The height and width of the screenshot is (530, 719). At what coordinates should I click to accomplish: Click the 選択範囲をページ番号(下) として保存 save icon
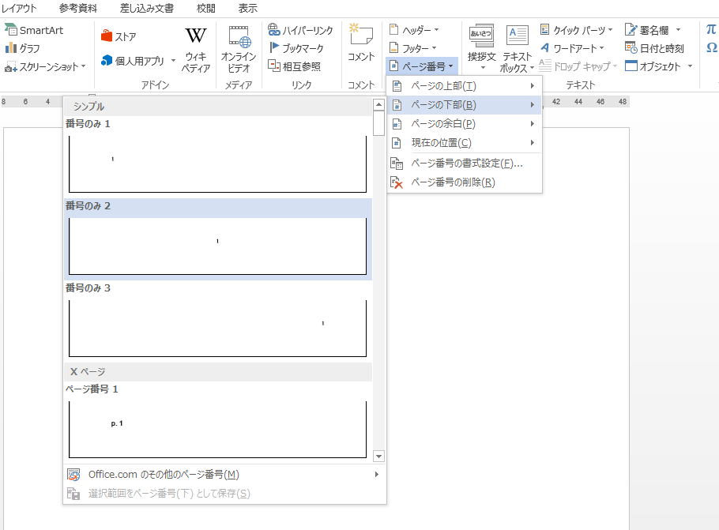(73, 494)
